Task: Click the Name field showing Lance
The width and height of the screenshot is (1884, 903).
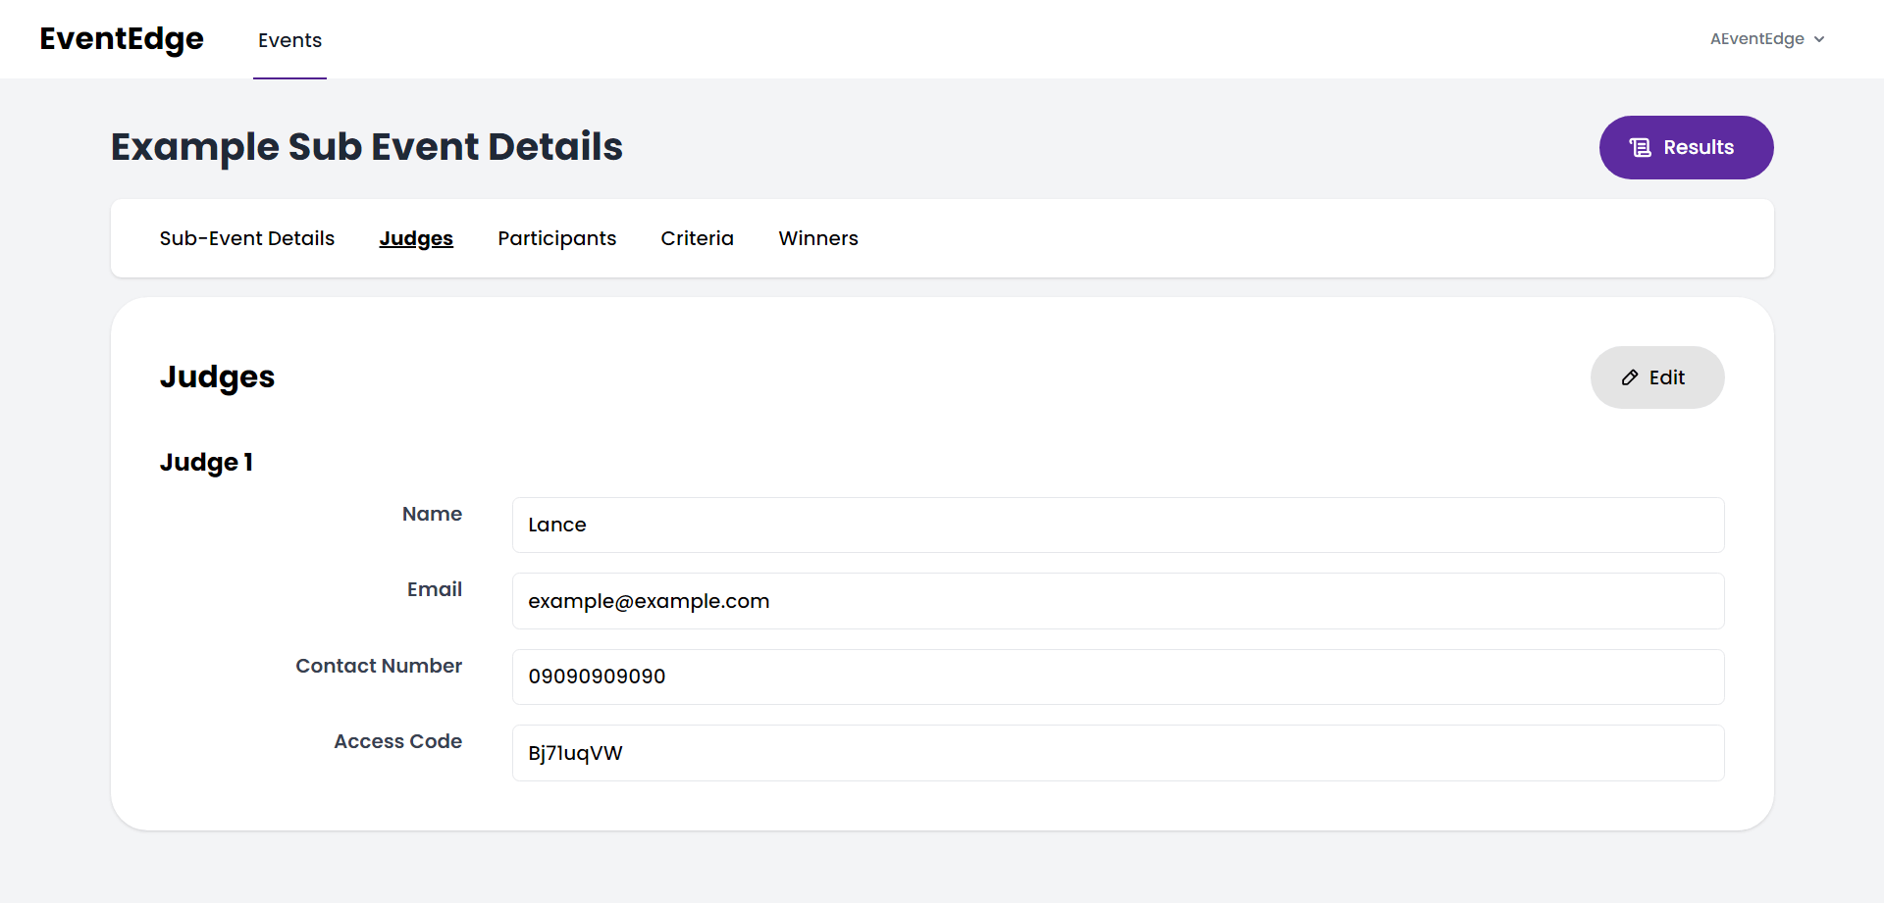Action: pyautogui.click(x=1118, y=525)
